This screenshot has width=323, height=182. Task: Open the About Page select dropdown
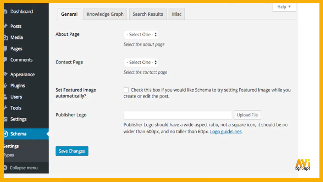[141, 35]
